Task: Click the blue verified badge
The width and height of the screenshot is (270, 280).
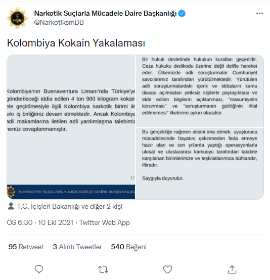Action: click(x=182, y=14)
